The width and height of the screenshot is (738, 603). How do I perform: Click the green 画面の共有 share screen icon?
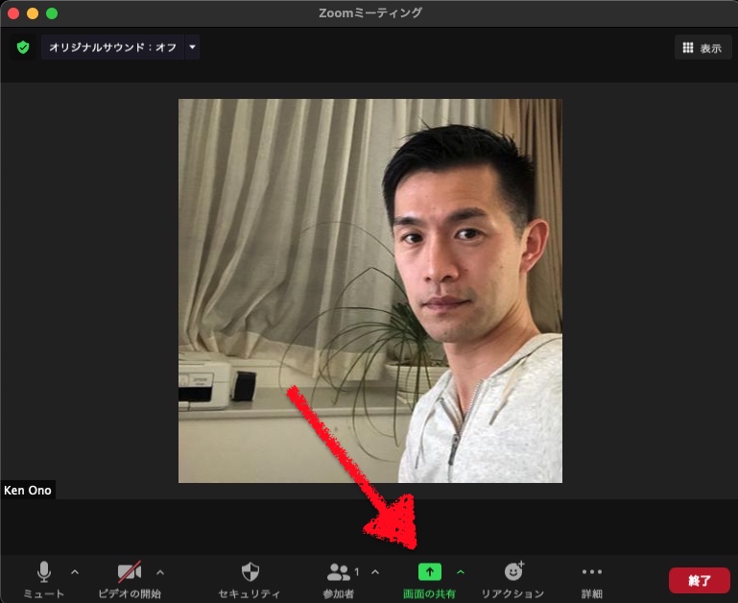(430, 572)
